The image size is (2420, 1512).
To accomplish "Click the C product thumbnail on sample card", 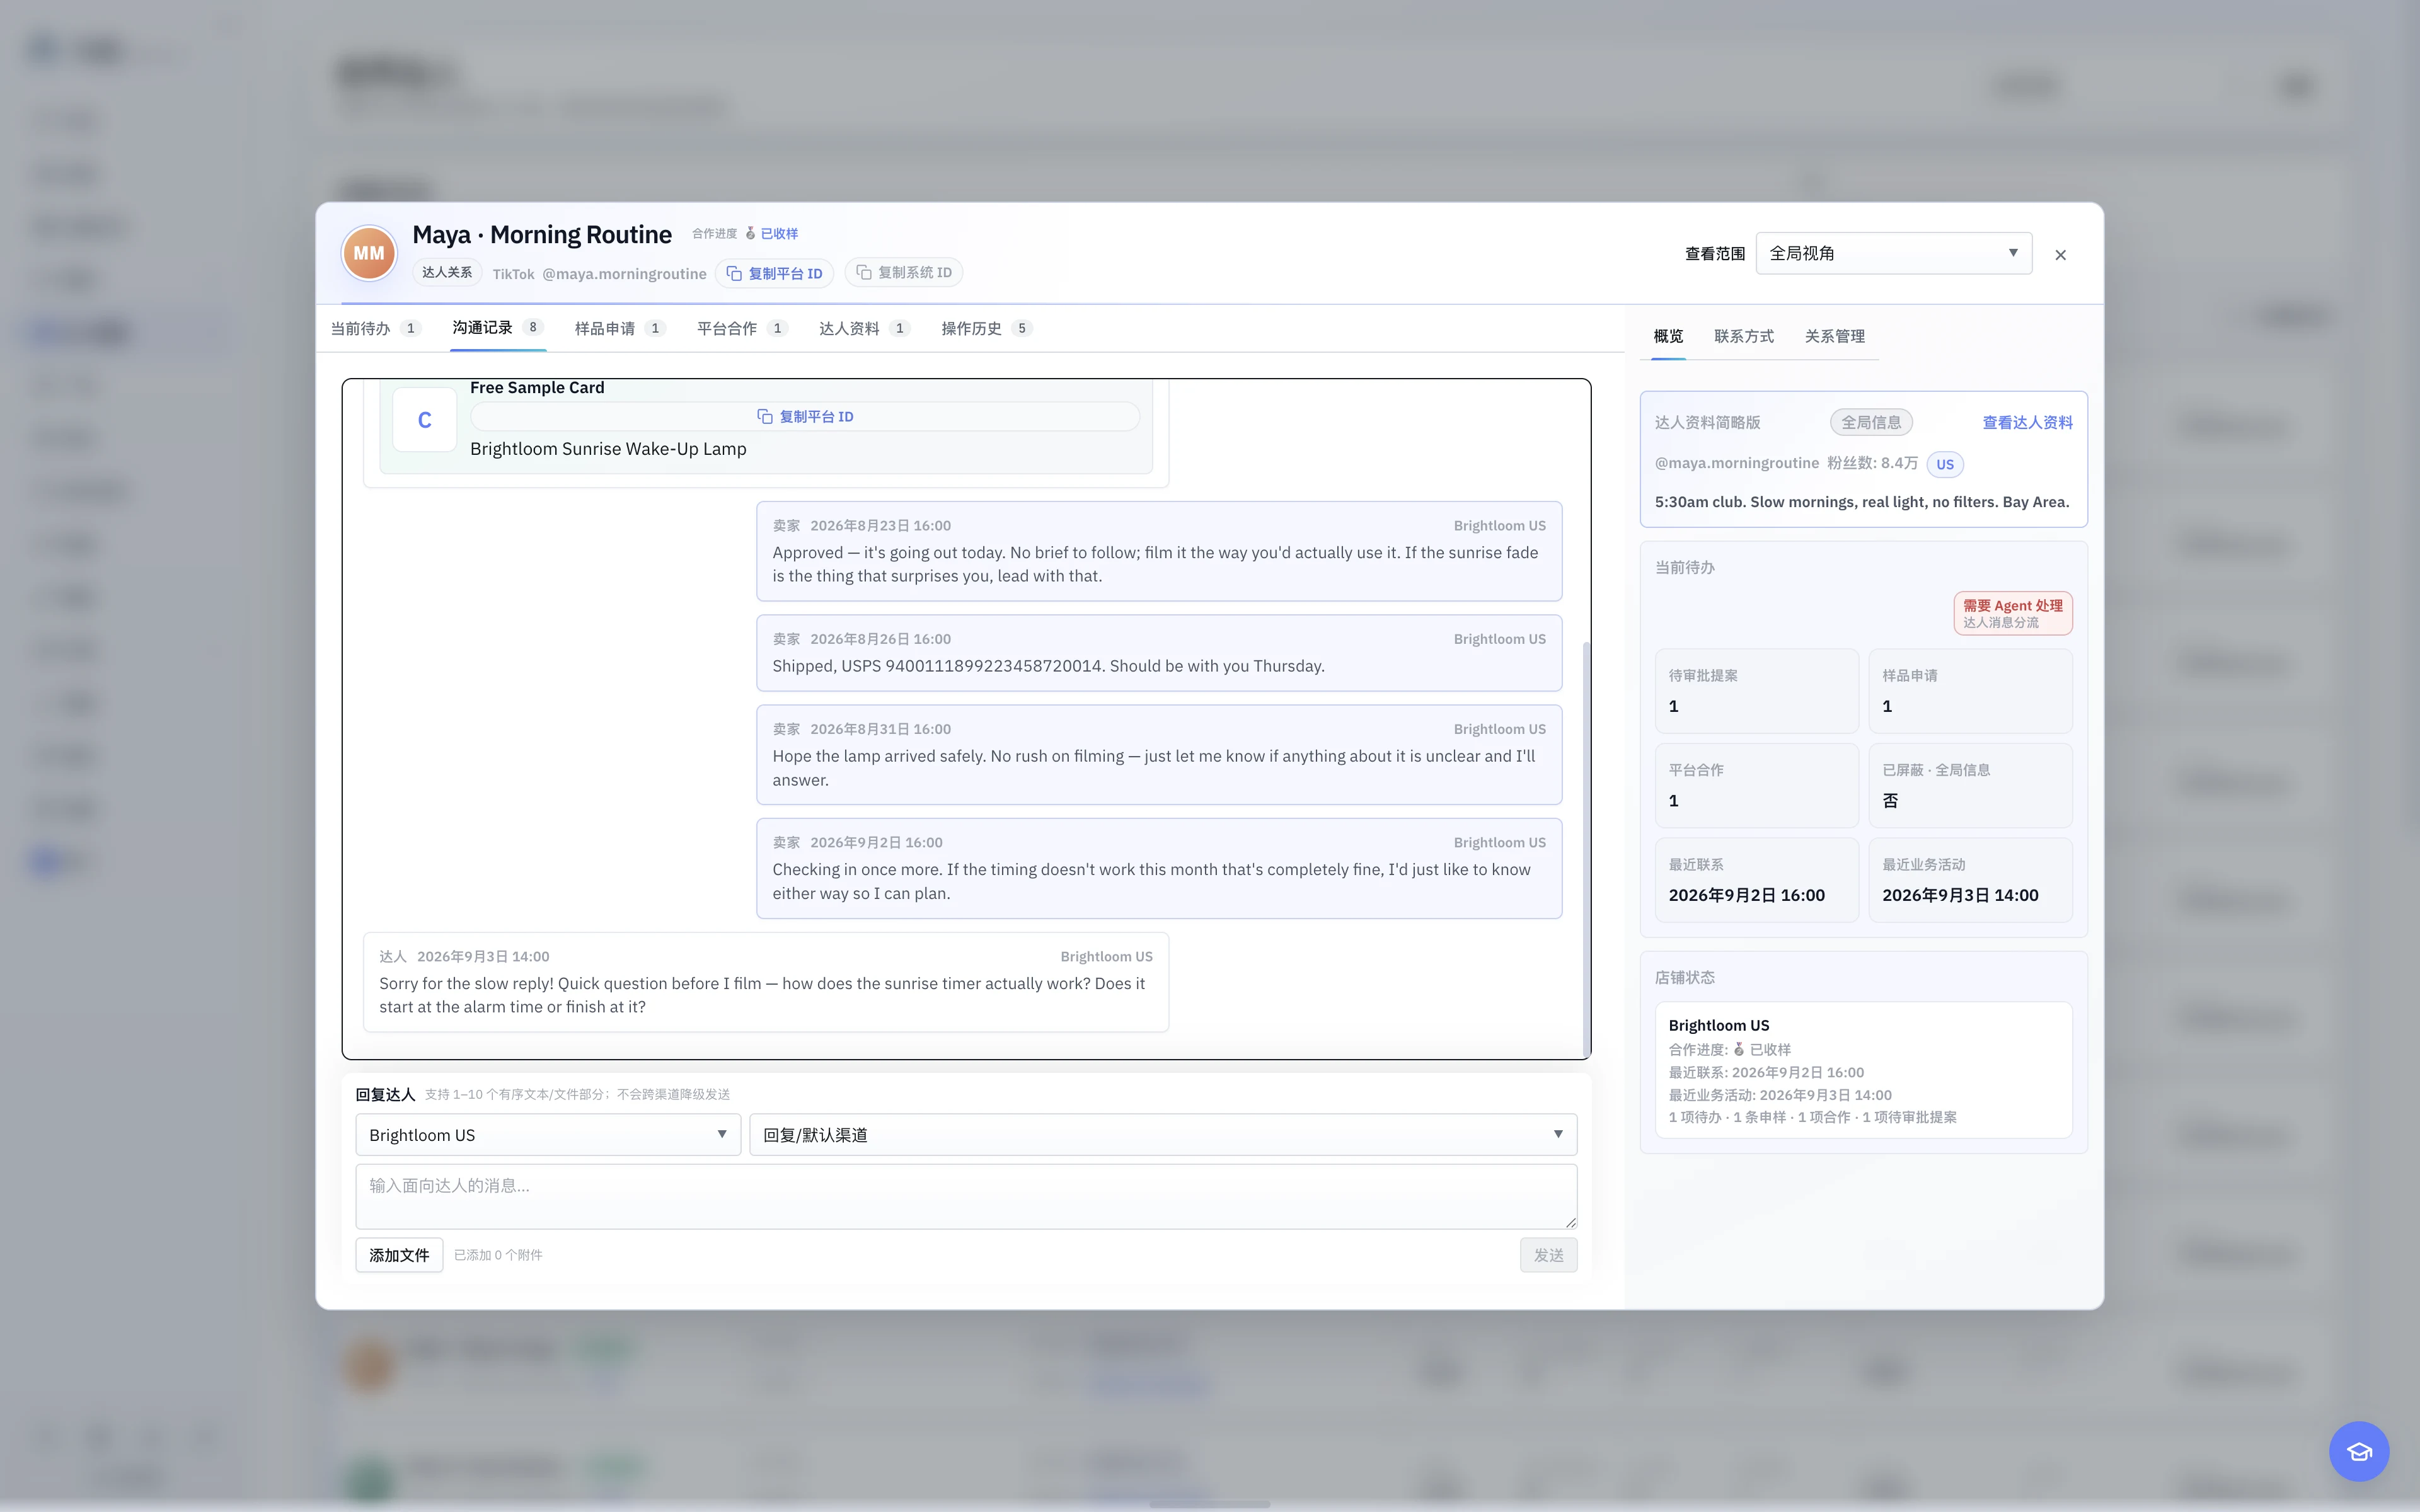I will pos(425,420).
